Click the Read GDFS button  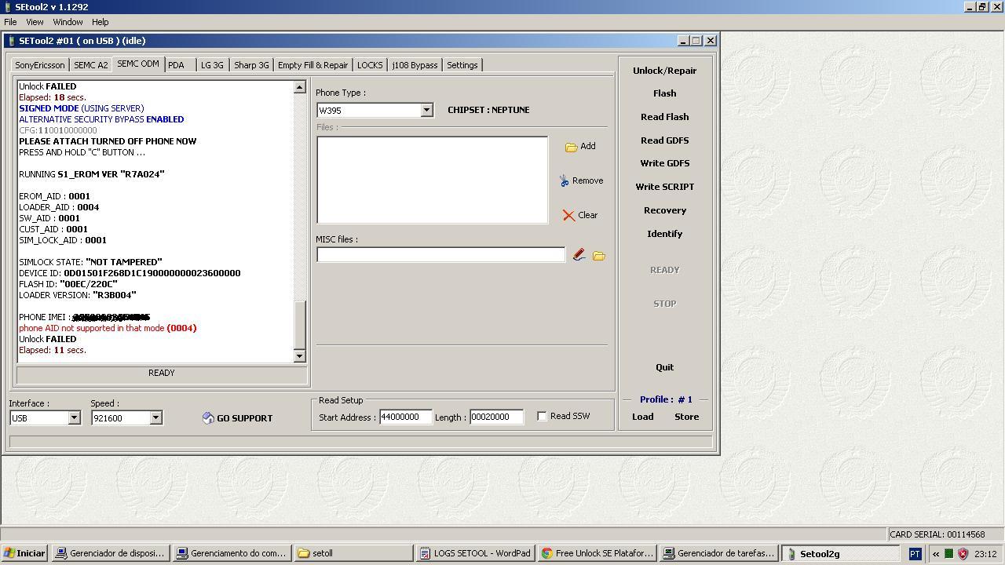(x=665, y=140)
